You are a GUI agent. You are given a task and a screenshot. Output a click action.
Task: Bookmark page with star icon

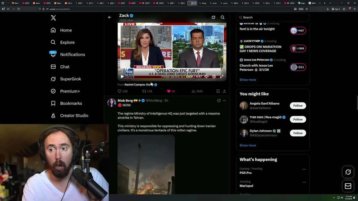click(x=307, y=9)
